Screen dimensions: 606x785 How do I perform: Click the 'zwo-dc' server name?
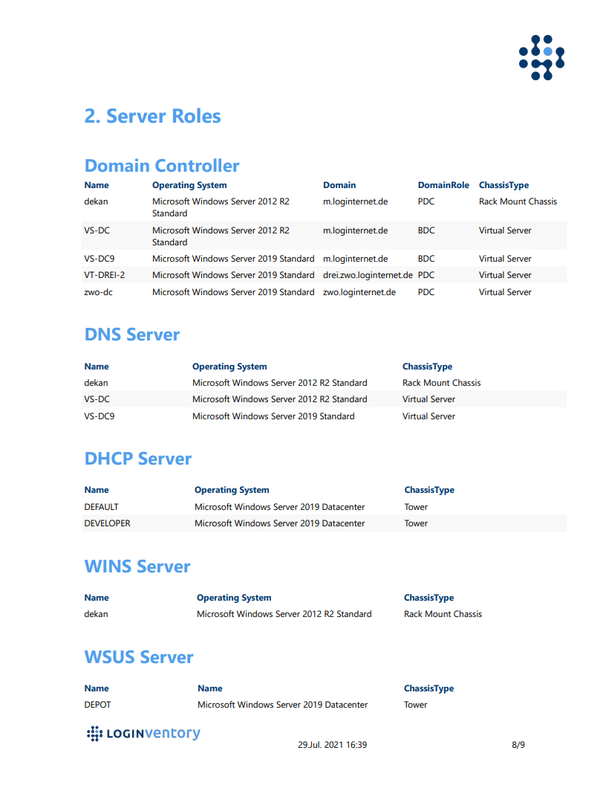pyautogui.click(x=99, y=292)
